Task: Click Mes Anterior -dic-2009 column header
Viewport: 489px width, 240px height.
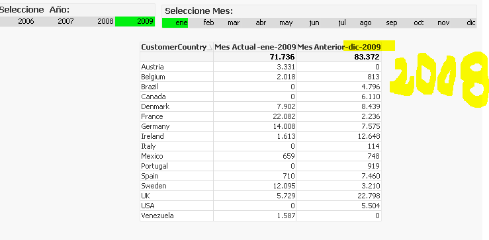Action: tap(339, 47)
